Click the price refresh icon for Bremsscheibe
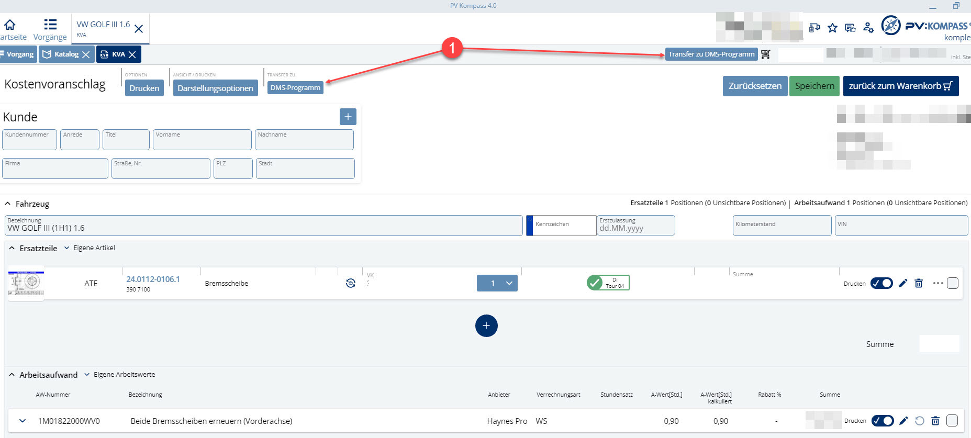 tap(351, 283)
